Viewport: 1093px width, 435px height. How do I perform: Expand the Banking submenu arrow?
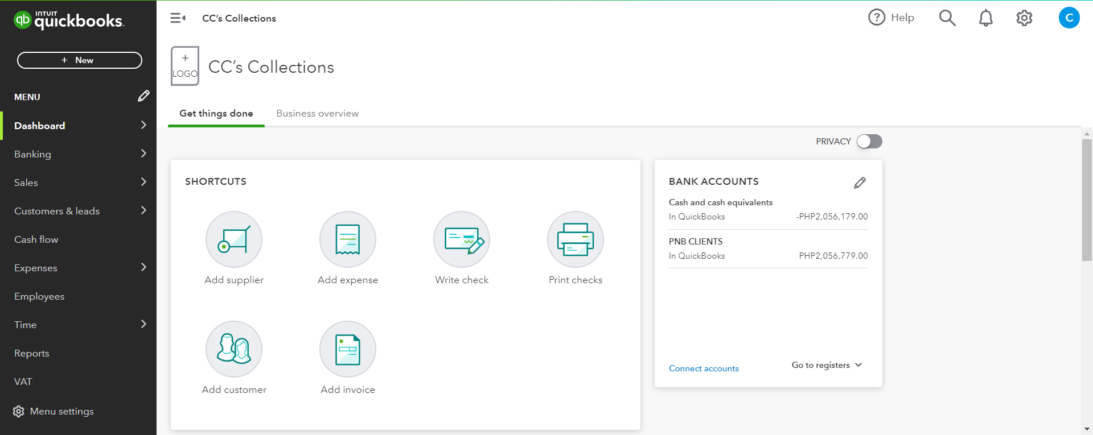[143, 154]
